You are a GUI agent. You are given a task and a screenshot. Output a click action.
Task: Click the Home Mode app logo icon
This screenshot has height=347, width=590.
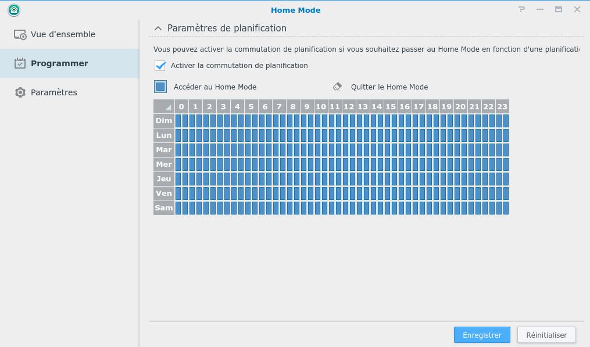(x=14, y=10)
